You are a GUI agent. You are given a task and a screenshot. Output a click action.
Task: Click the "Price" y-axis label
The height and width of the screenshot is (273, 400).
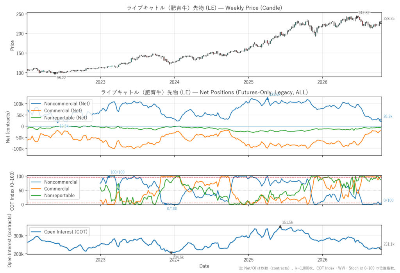click(x=12, y=45)
